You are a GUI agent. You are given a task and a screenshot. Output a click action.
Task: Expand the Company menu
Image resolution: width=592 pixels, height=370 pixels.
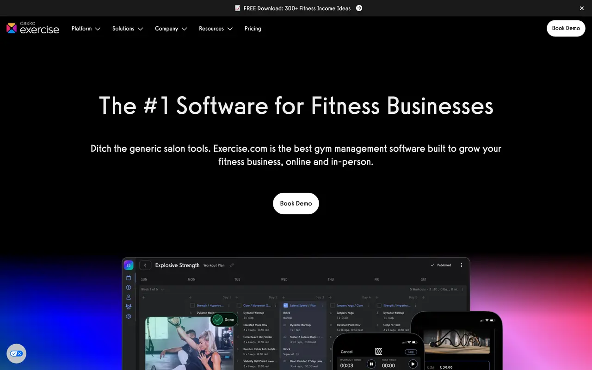(171, 29)
